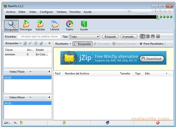This screenshot has width=177, height=129.
Task: Click the red blocked status icon
Action: click(158, 123)
